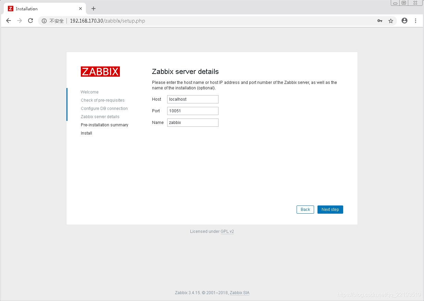Viewport: 424px width, 301px height.
Task: Select Configure DB connection step
Action: click(104, 109)
